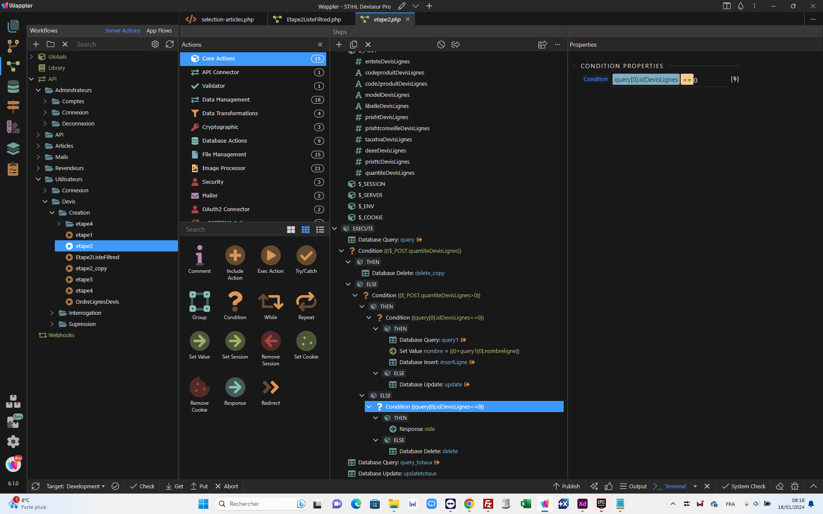The height and width of the screenshot is (514, 823).
Task: Select the Comment action icon
Action: [x=199, y=256]
